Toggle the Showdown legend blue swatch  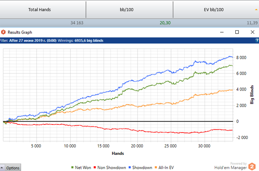[x=129, y=167]
